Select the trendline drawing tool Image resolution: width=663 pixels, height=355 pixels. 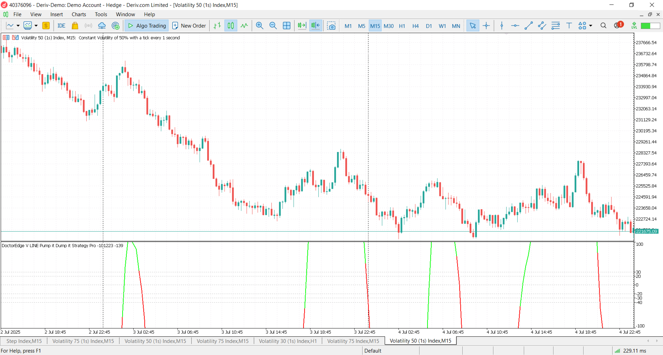pyautogui.click(x=529, y=26)
